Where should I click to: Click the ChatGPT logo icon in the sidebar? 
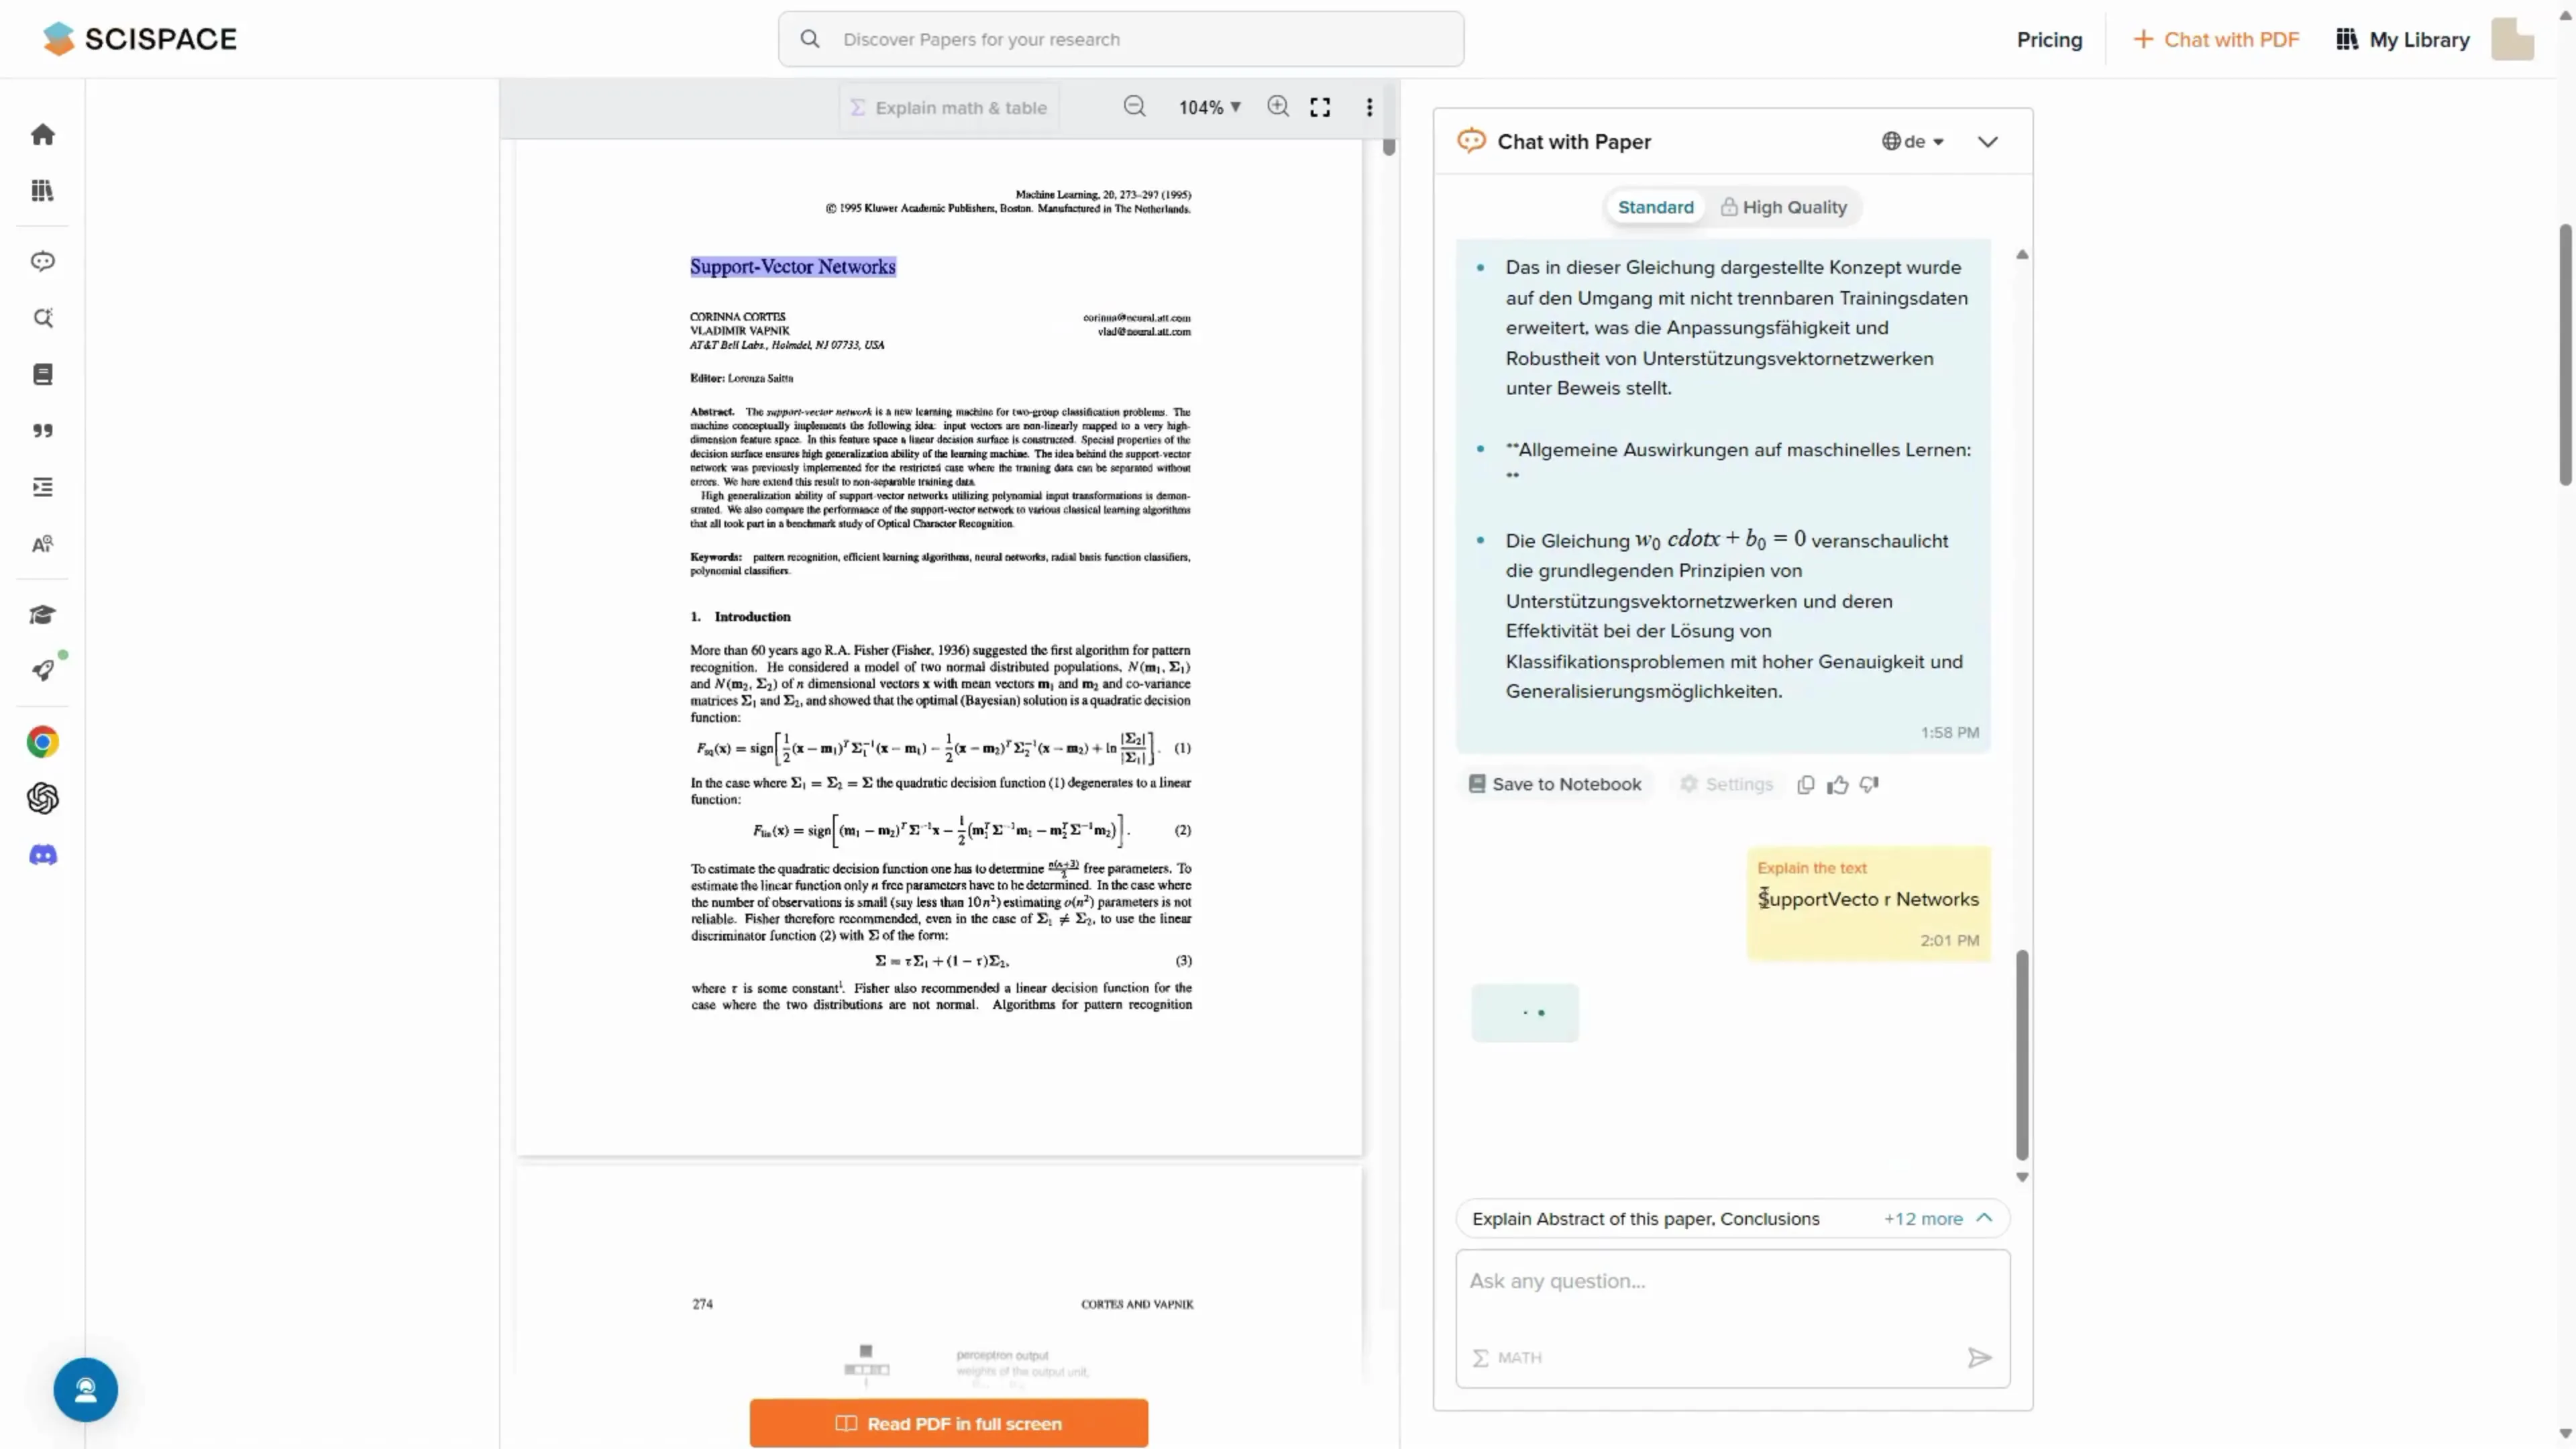[x=42, y=798]
